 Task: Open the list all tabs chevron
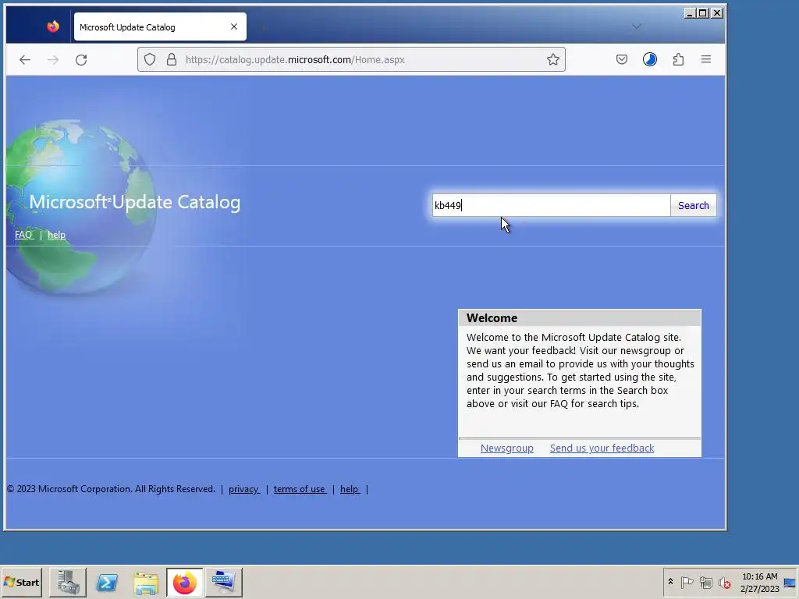click(x=637, y=26)
